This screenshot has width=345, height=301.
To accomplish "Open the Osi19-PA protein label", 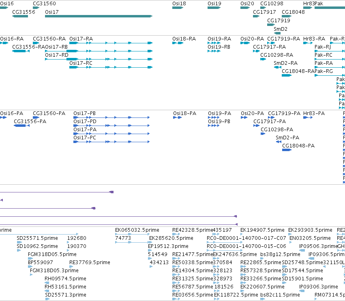I will coord(219,113).
